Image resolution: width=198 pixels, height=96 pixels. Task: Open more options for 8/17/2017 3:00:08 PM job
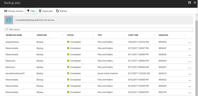pyautogui.click(x=190, y=55)
